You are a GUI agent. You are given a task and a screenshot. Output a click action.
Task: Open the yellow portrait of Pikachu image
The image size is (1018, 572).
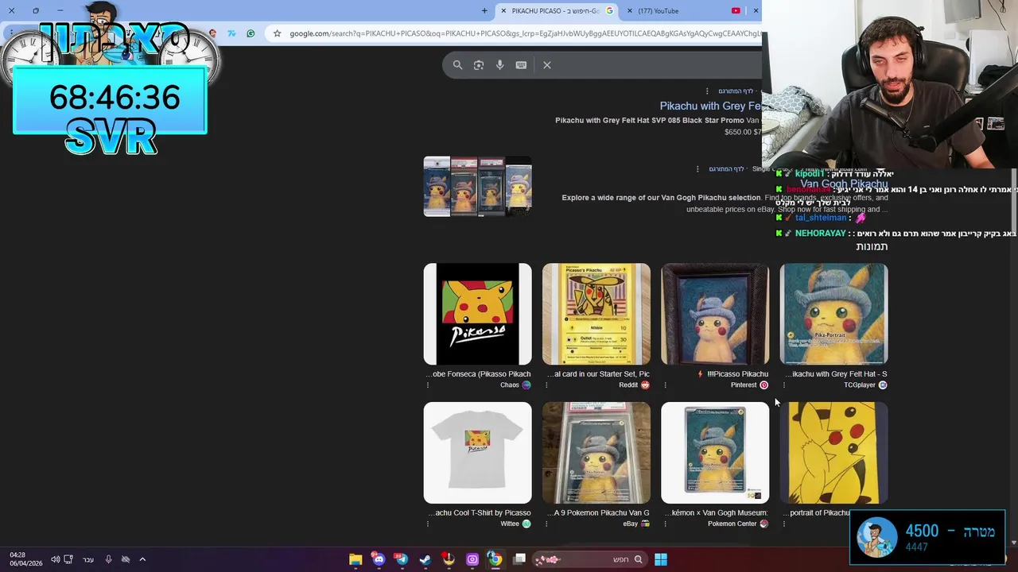(833, 453)
